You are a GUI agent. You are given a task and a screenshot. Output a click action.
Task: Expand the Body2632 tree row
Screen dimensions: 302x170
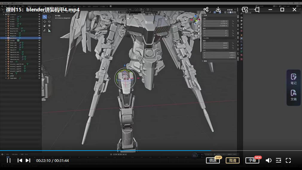click(6, 38)
